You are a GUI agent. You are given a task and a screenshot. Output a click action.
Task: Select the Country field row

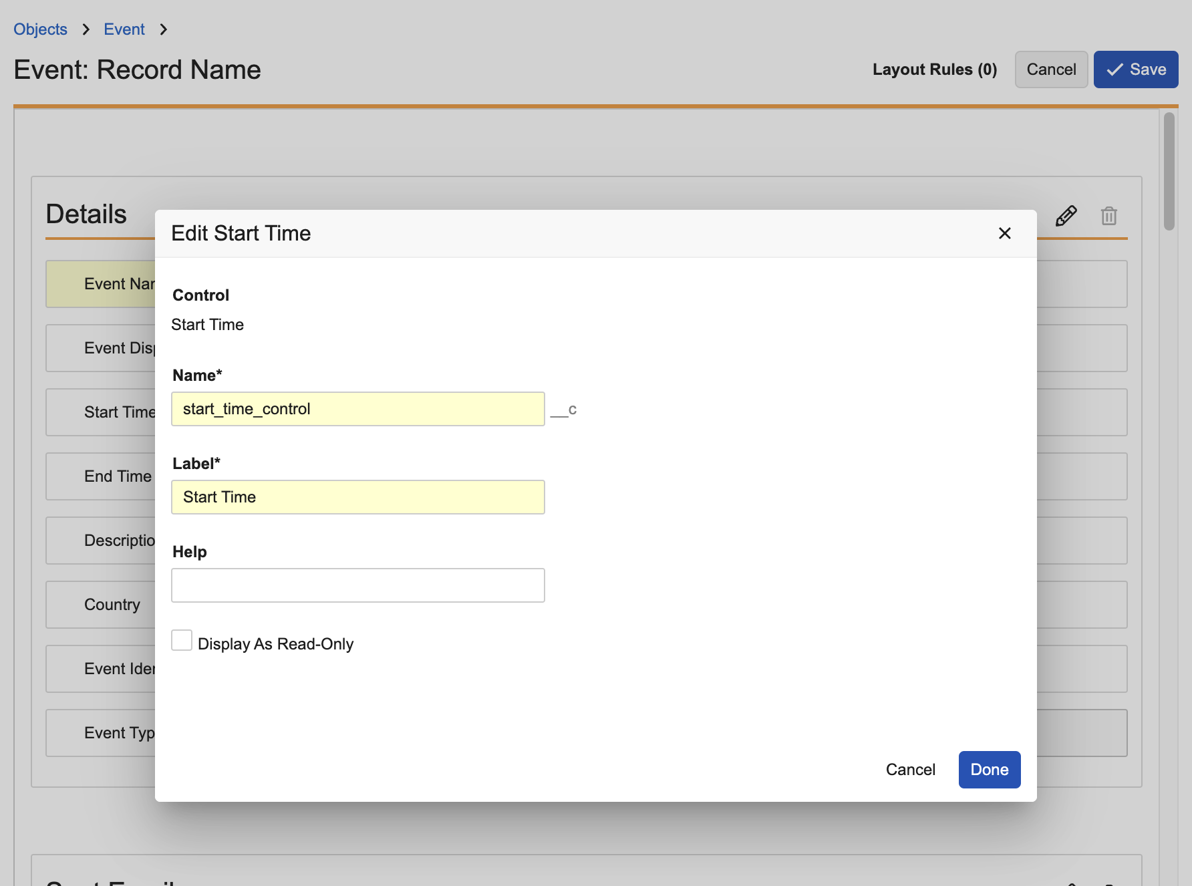click(100, 605)
